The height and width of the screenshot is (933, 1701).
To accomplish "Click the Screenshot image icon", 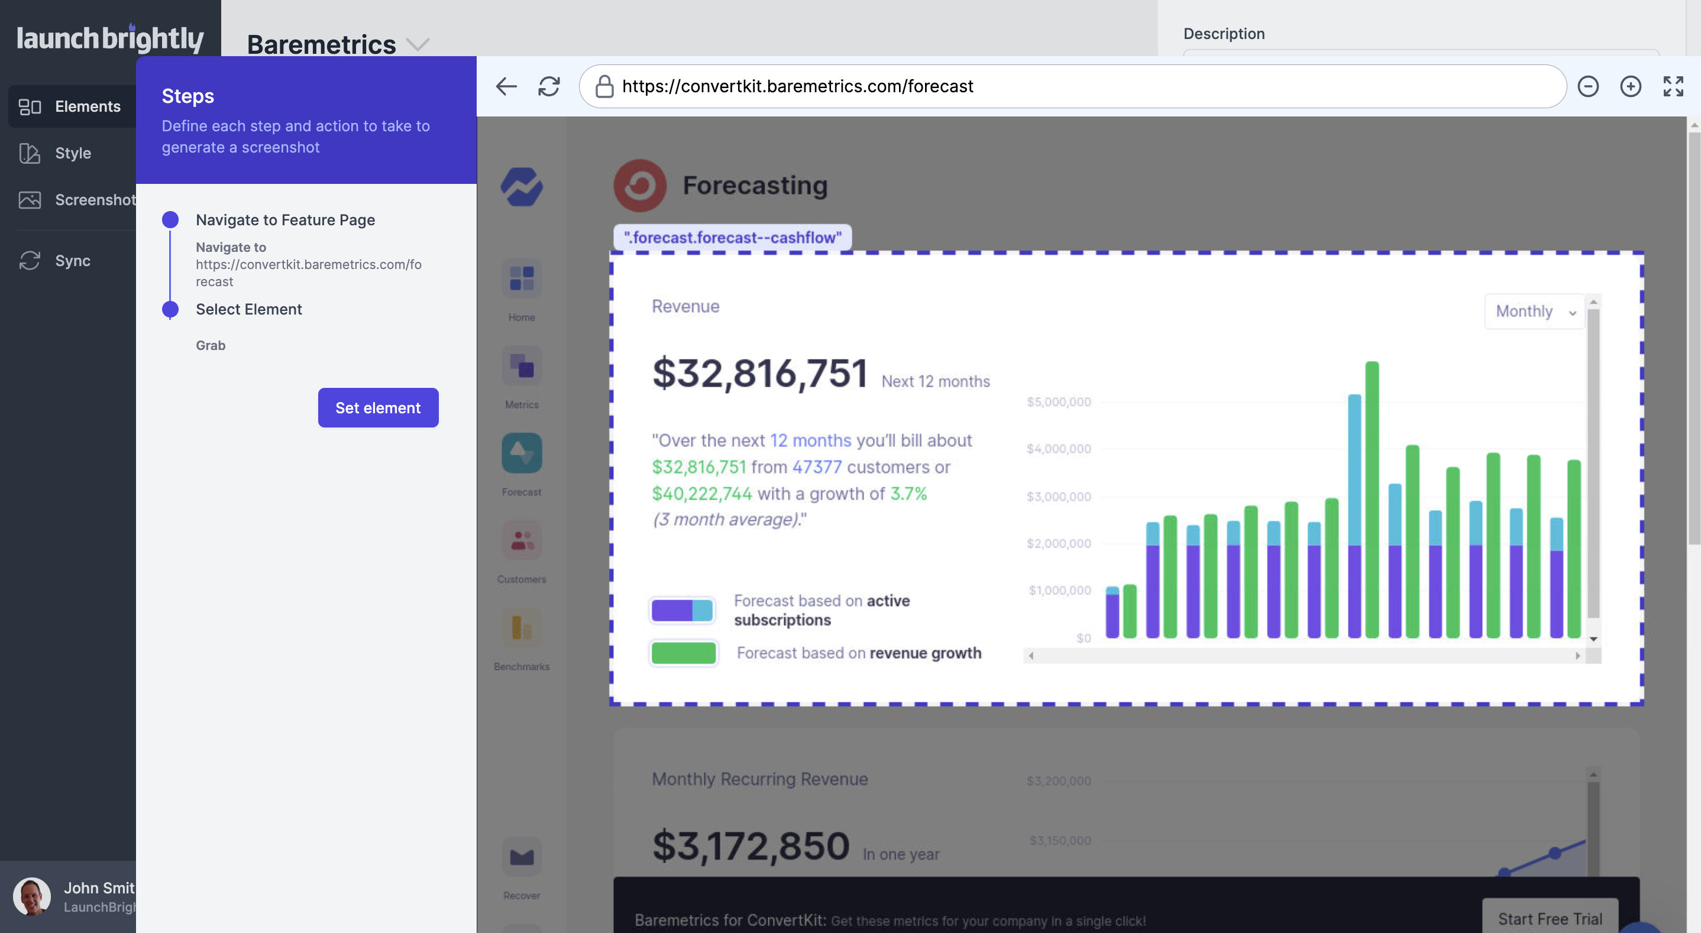I will tap(30, 199).
